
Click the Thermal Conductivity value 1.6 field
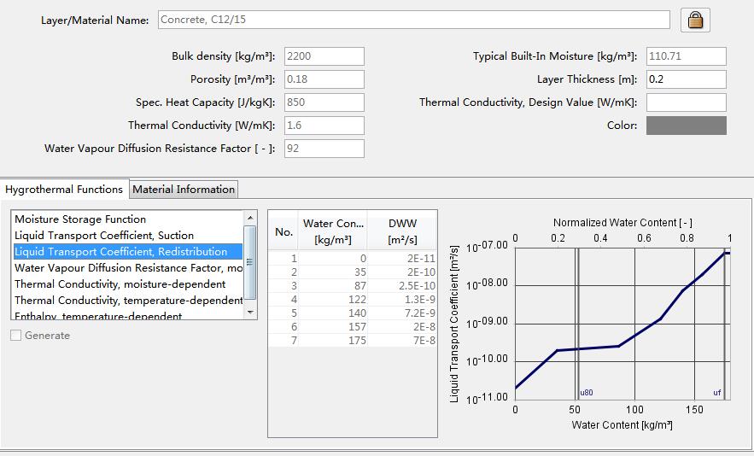324,126
